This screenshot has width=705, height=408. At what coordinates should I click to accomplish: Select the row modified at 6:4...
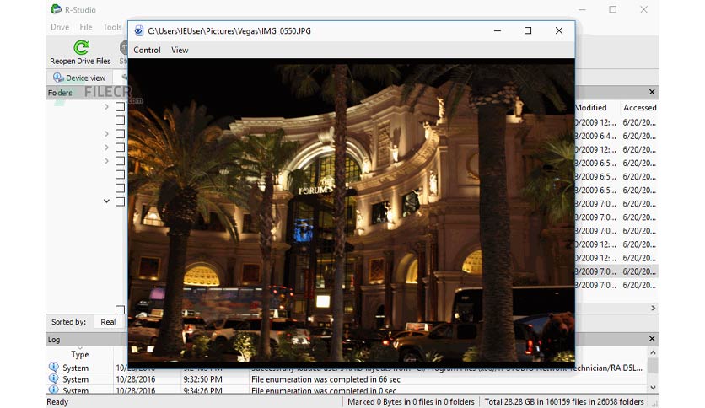click(616, 136)
